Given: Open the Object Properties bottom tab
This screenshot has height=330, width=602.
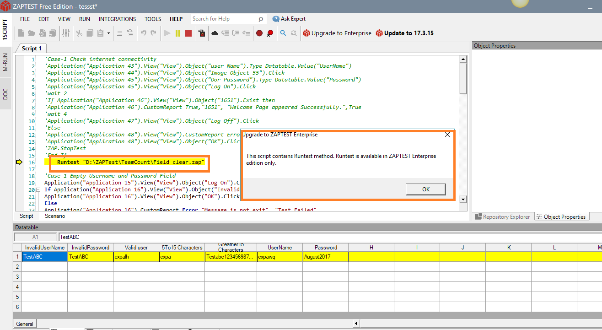Looking at the screenshot, I should tap(561, 217).
